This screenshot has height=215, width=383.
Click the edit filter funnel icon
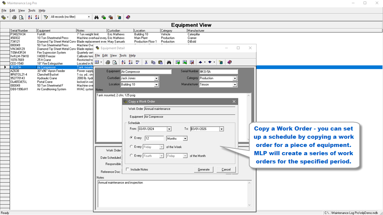[x=46, y=17]
